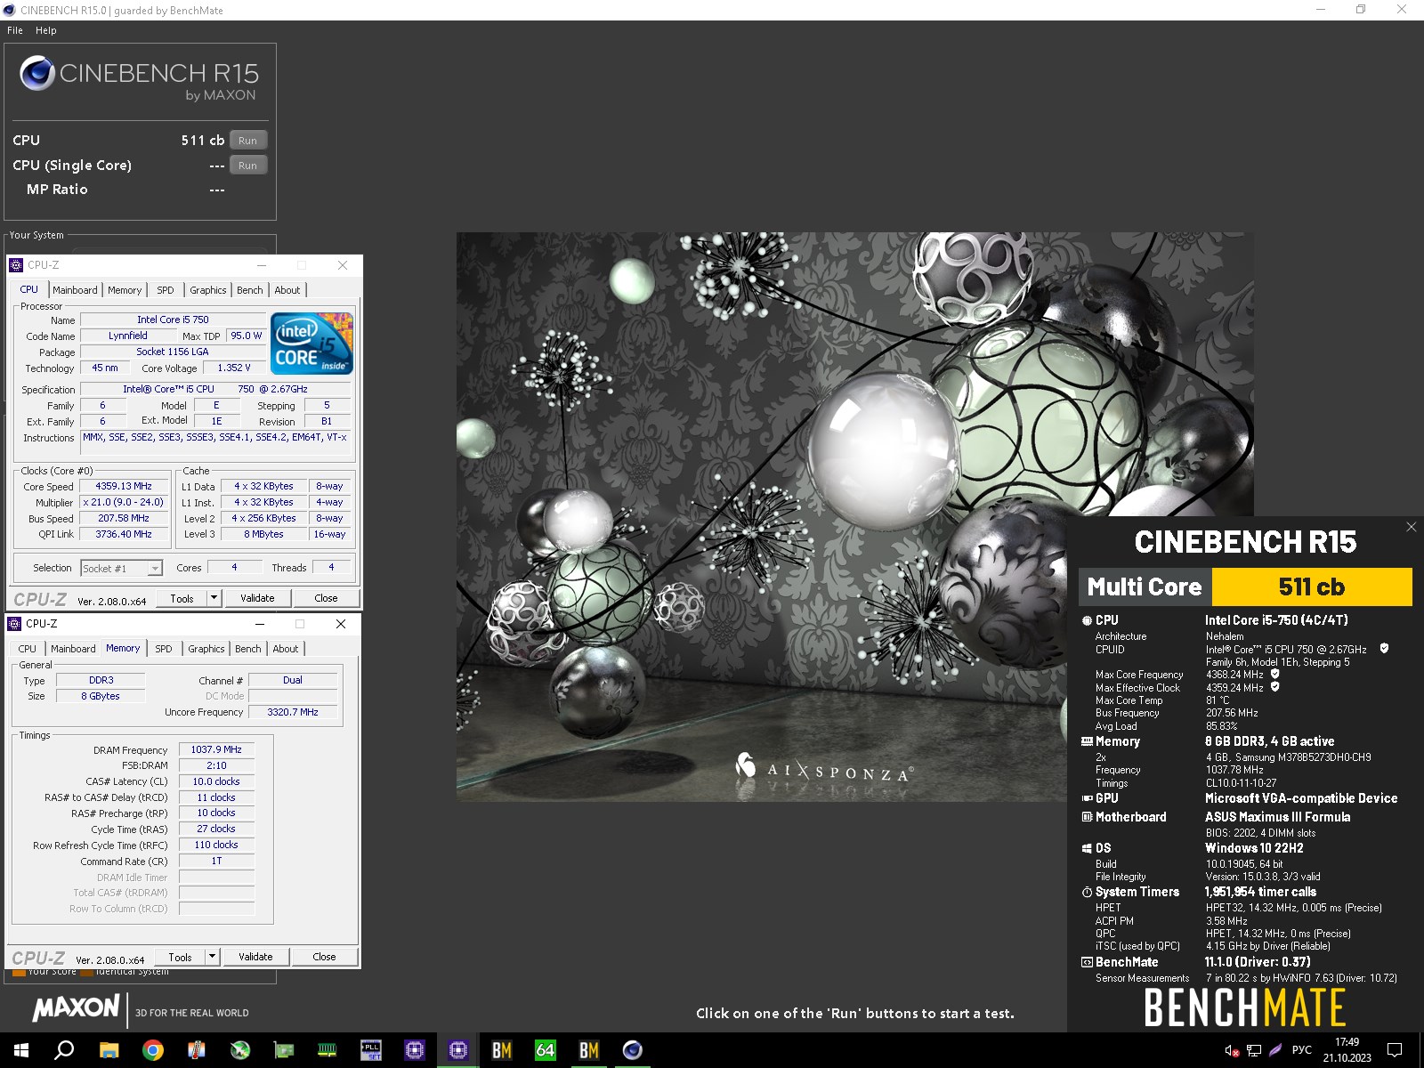Screen dimensions: 1424x1068
Task: Click the ASUS Maximus III Formula text
Action: coord(1277,817)
